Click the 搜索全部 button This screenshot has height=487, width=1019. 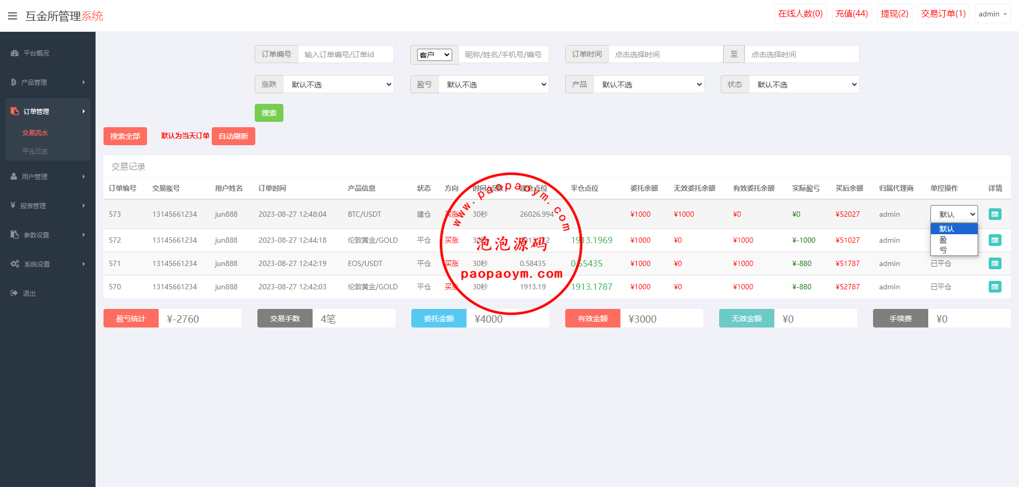click(x=125, y=136)
